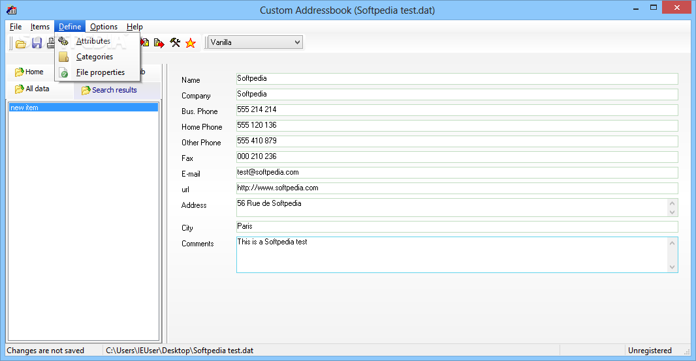696x361 pixels.
Task: Click Comments scrollbar up arrow
Action: click(672, 243)
